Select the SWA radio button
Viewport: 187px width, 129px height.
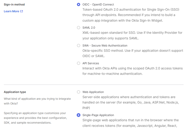click(x=78, y=45)
